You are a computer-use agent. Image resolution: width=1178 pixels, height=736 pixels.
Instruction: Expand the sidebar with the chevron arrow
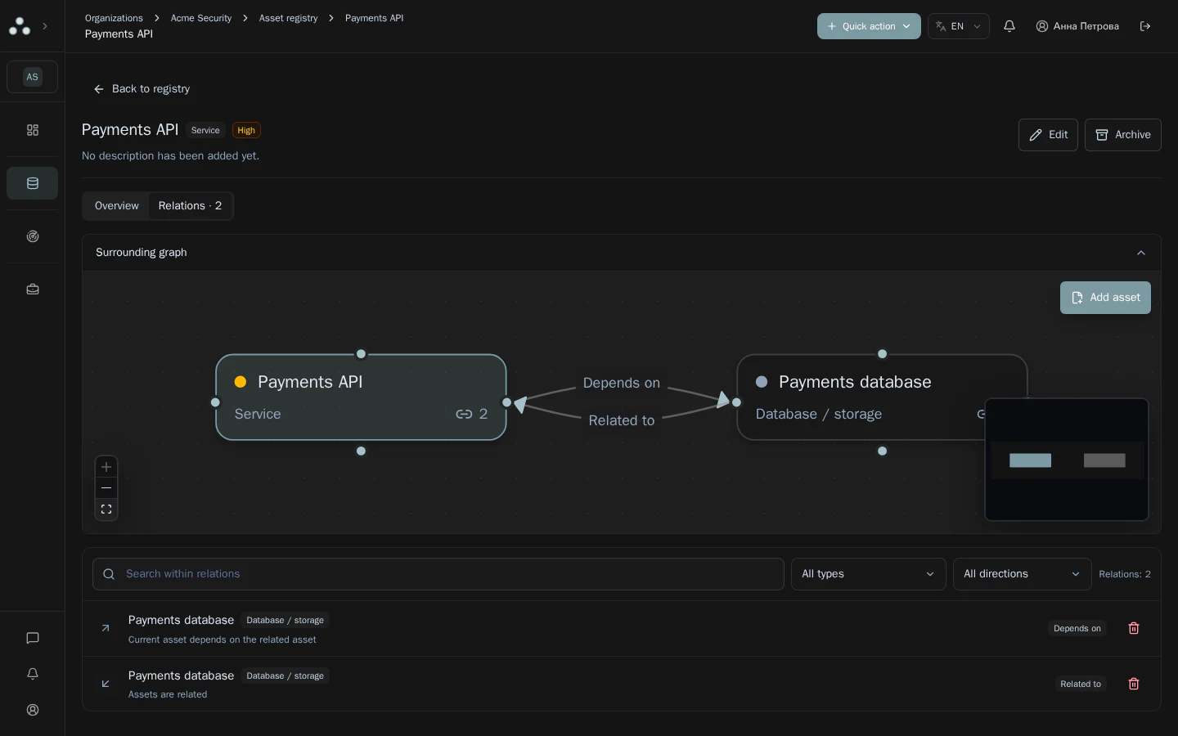(x=45, y=26)
